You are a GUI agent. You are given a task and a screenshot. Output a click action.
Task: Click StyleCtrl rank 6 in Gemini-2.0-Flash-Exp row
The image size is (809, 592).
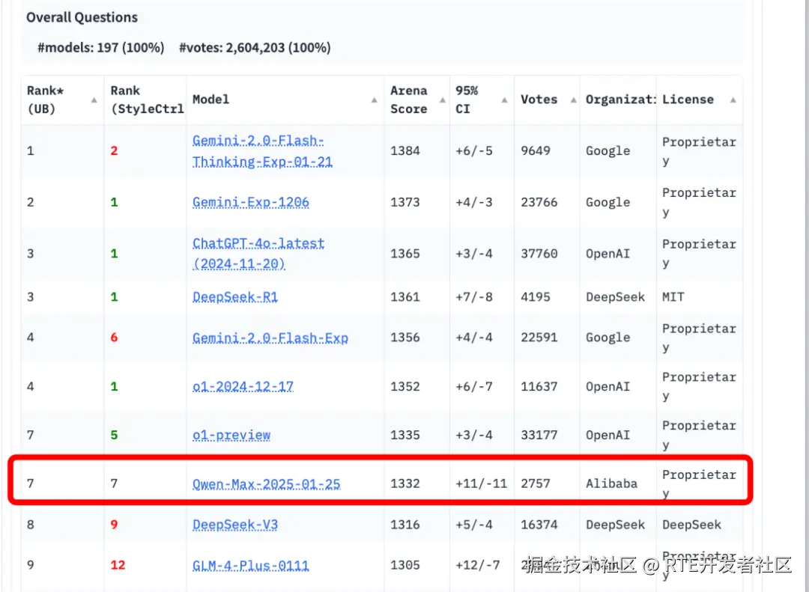114,338
